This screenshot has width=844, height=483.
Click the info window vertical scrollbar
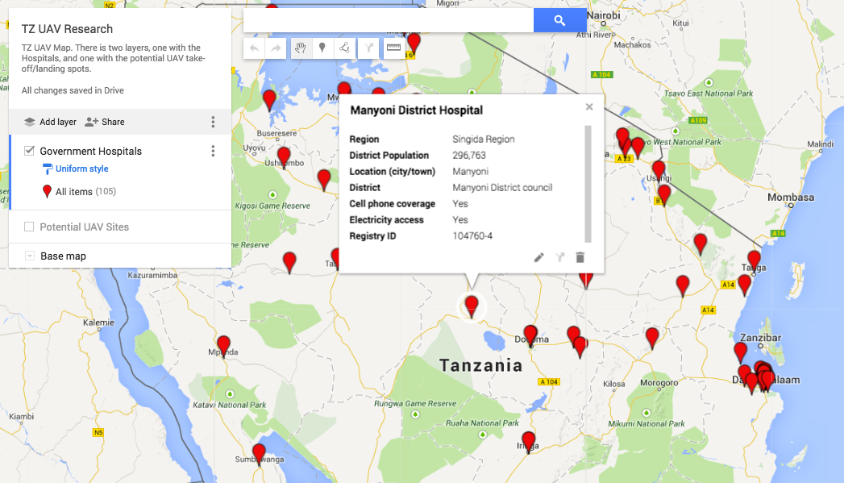[x=588, y=184]
